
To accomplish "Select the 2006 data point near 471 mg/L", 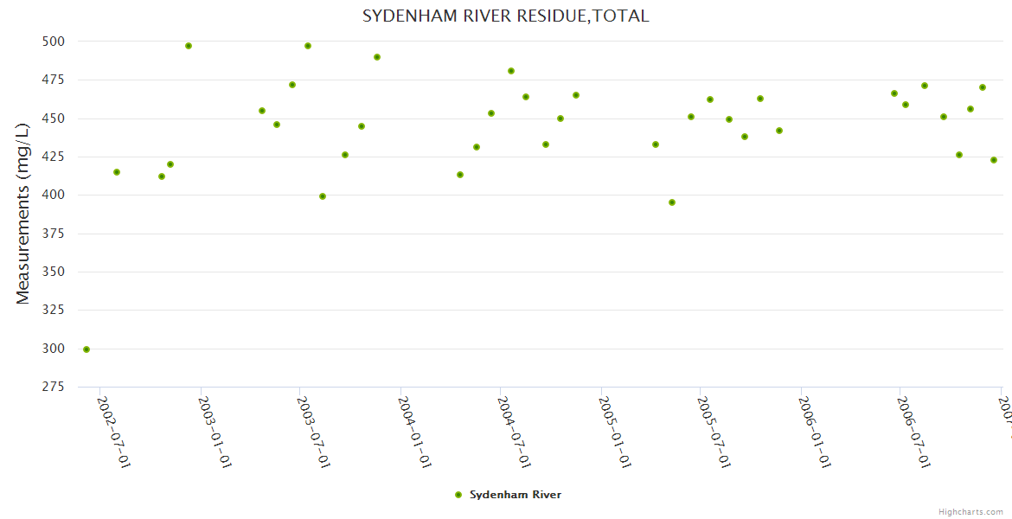I will 925,86.
